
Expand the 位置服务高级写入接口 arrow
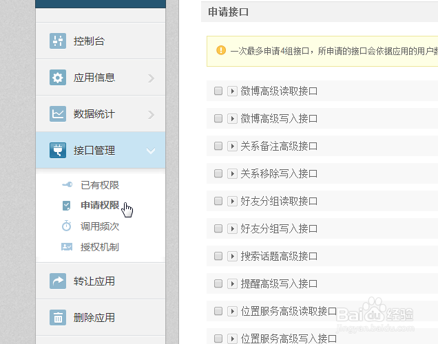(x=232, y=338)
